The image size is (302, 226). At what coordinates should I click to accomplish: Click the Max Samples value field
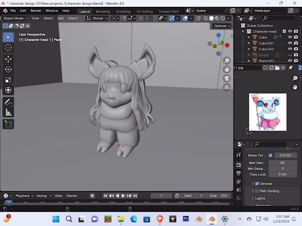pos(283,163)
